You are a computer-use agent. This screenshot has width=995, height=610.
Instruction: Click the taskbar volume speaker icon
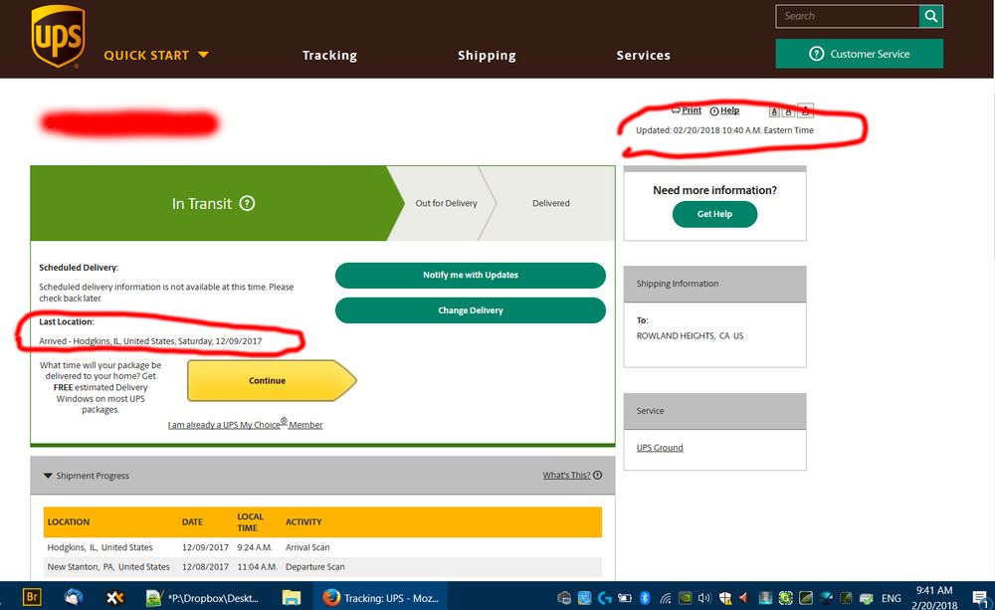704,598
